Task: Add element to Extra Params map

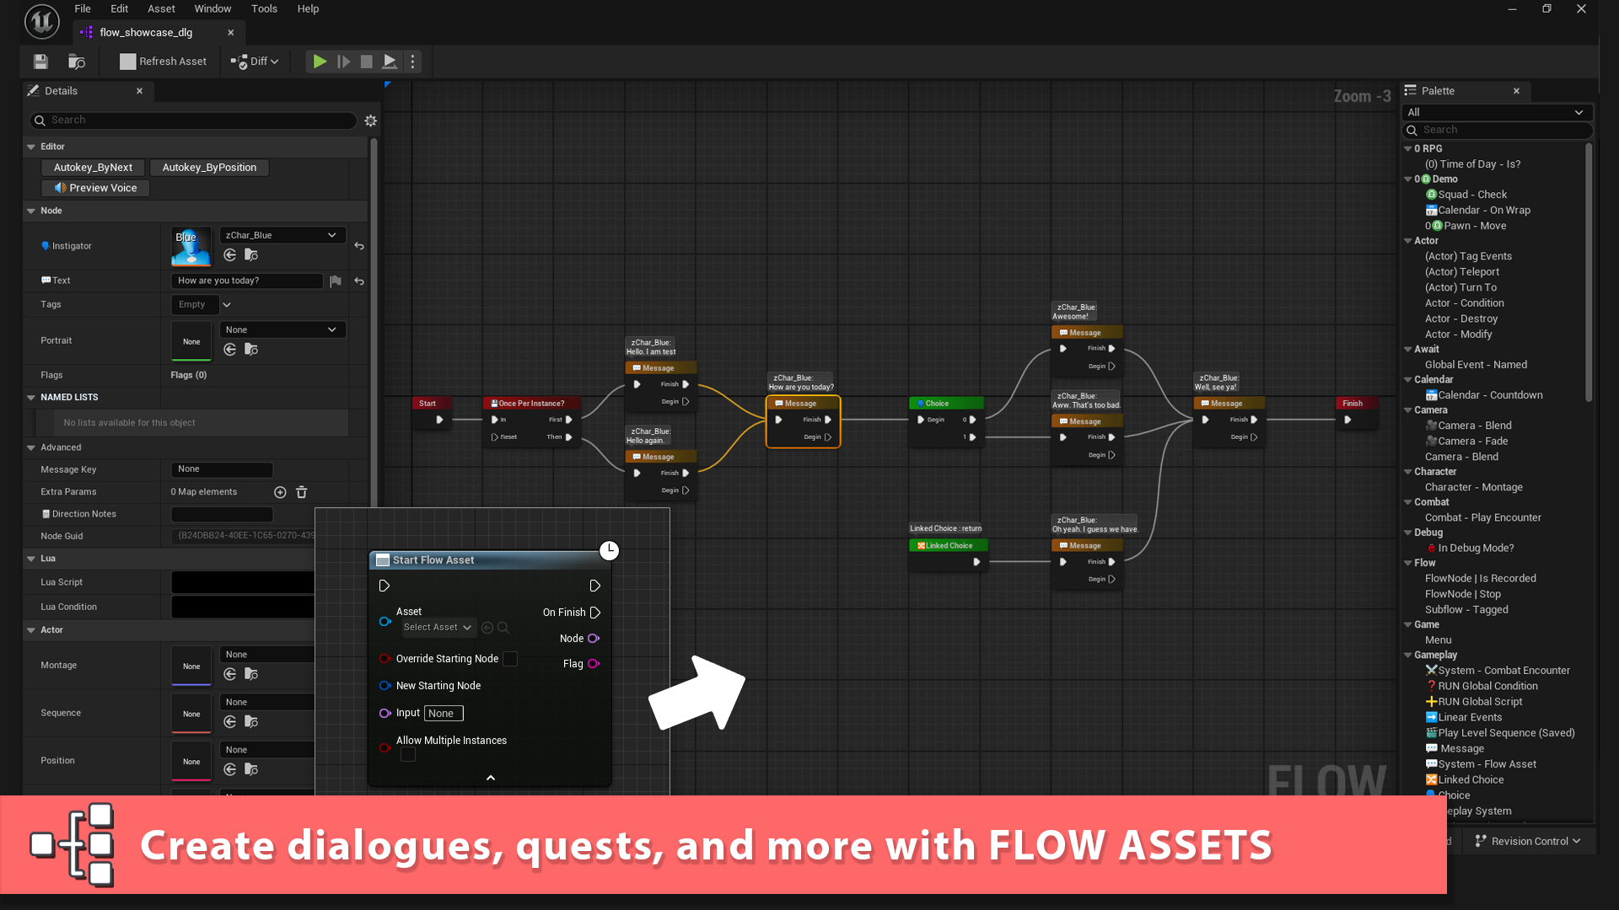Action: click(280, 492)
